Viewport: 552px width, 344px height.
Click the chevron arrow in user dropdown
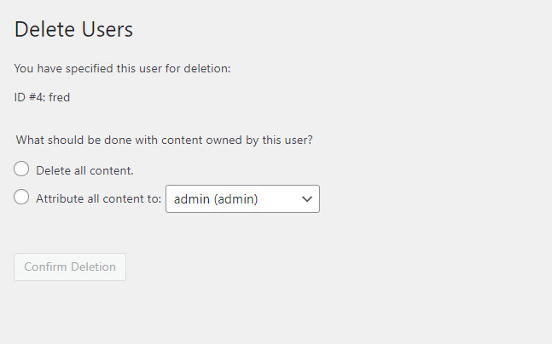(x=307, y=199)
